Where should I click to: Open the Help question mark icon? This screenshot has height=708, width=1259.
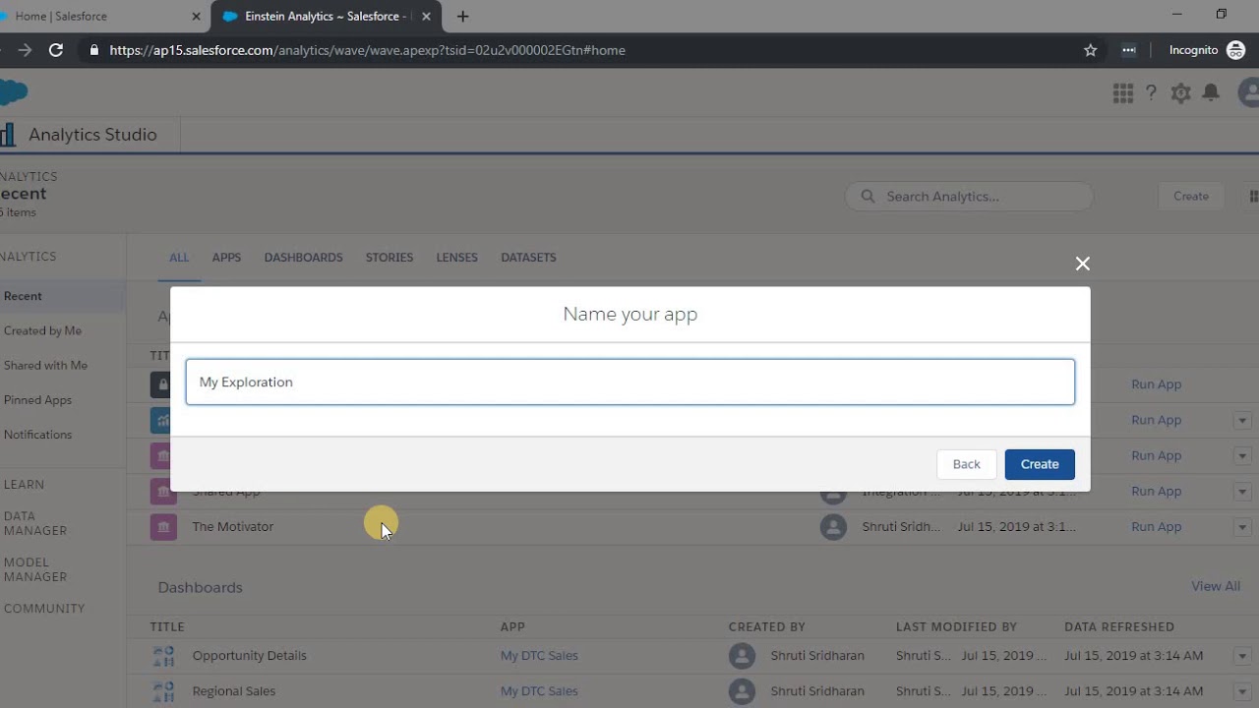[1151, 92]
